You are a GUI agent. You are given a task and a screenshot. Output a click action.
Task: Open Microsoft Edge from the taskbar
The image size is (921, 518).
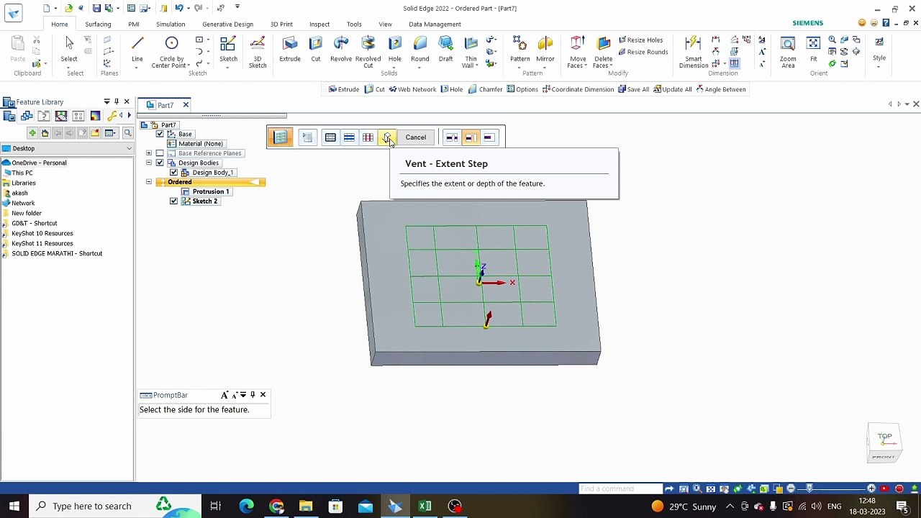[x=246, y=506]
